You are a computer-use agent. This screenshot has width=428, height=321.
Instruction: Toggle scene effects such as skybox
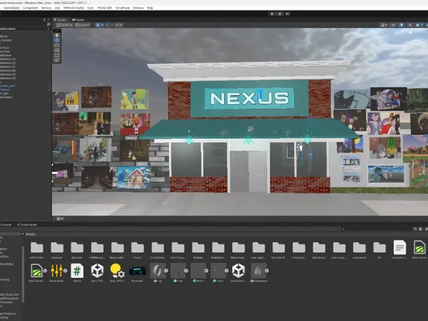(417, 25)
